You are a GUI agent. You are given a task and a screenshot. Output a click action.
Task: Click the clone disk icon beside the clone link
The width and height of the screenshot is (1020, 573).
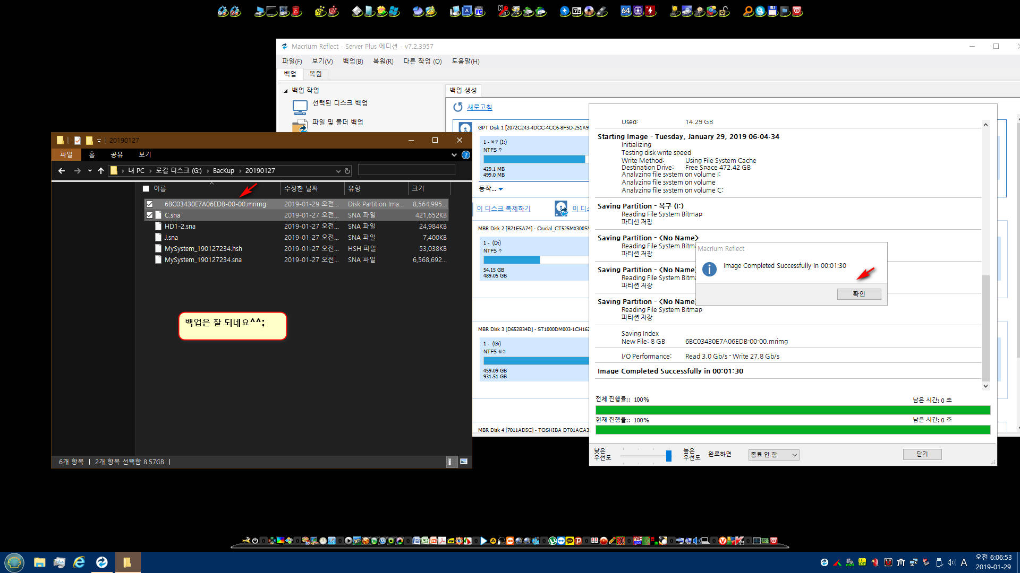tap(561, 208)
